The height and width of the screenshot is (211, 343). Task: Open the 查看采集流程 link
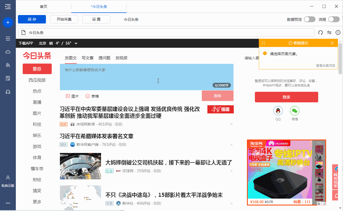326,66
